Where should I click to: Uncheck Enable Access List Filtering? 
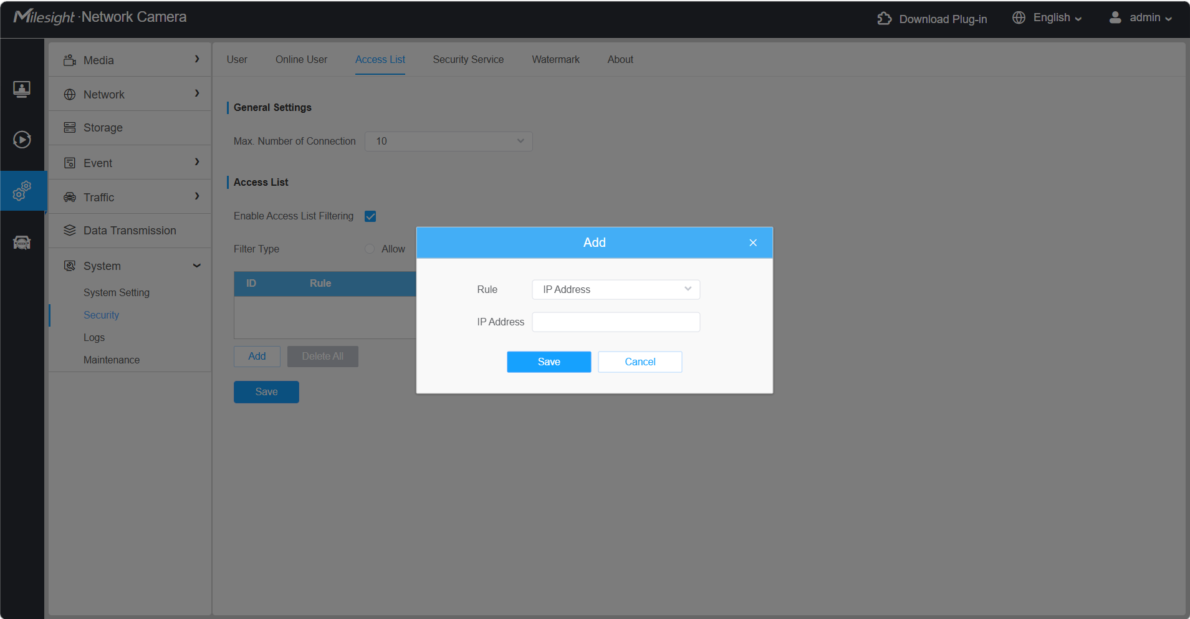(x=370, y=216)
